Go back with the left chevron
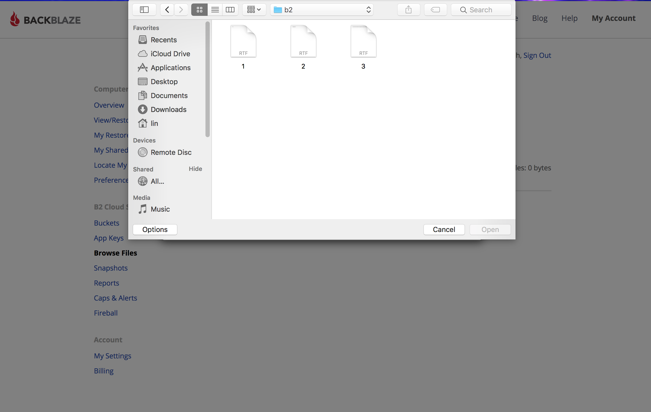 pyautogui.click(x=167, y=10)
